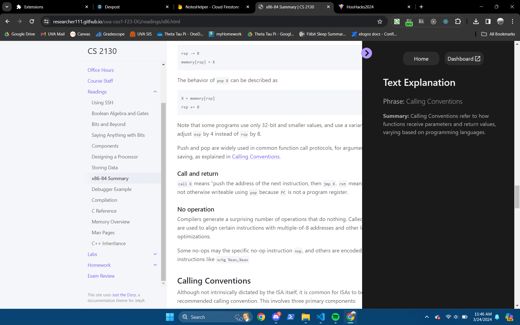Toggle the Chrome side panel icon
The height and width of the screenshot is (325, 520).
(488, 21)
